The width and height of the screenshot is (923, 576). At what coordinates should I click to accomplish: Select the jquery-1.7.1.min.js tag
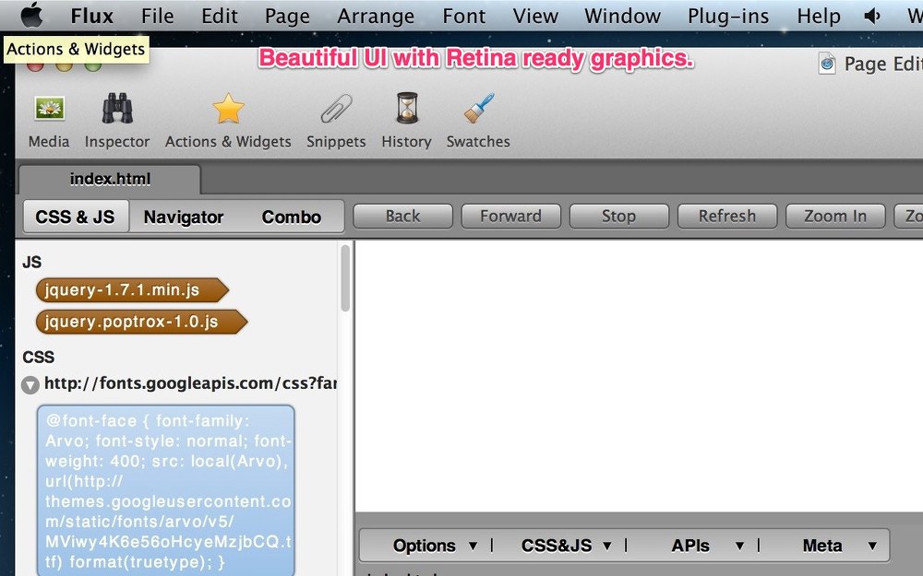pos(132,289)
